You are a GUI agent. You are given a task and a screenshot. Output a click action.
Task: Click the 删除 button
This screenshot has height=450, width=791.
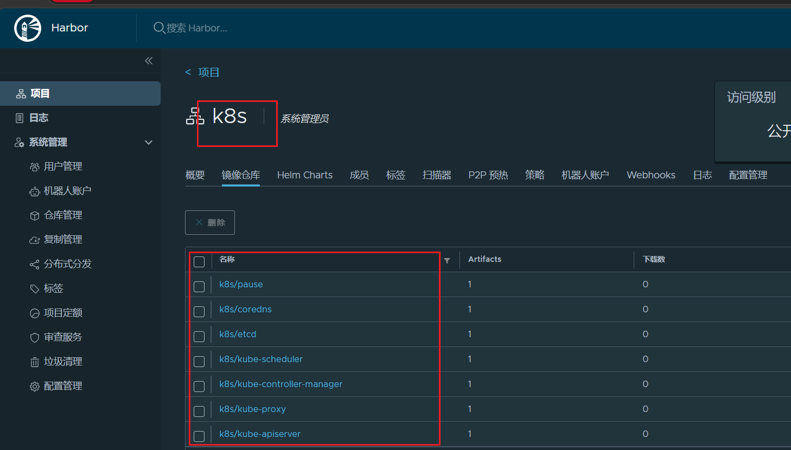[210, 222]
